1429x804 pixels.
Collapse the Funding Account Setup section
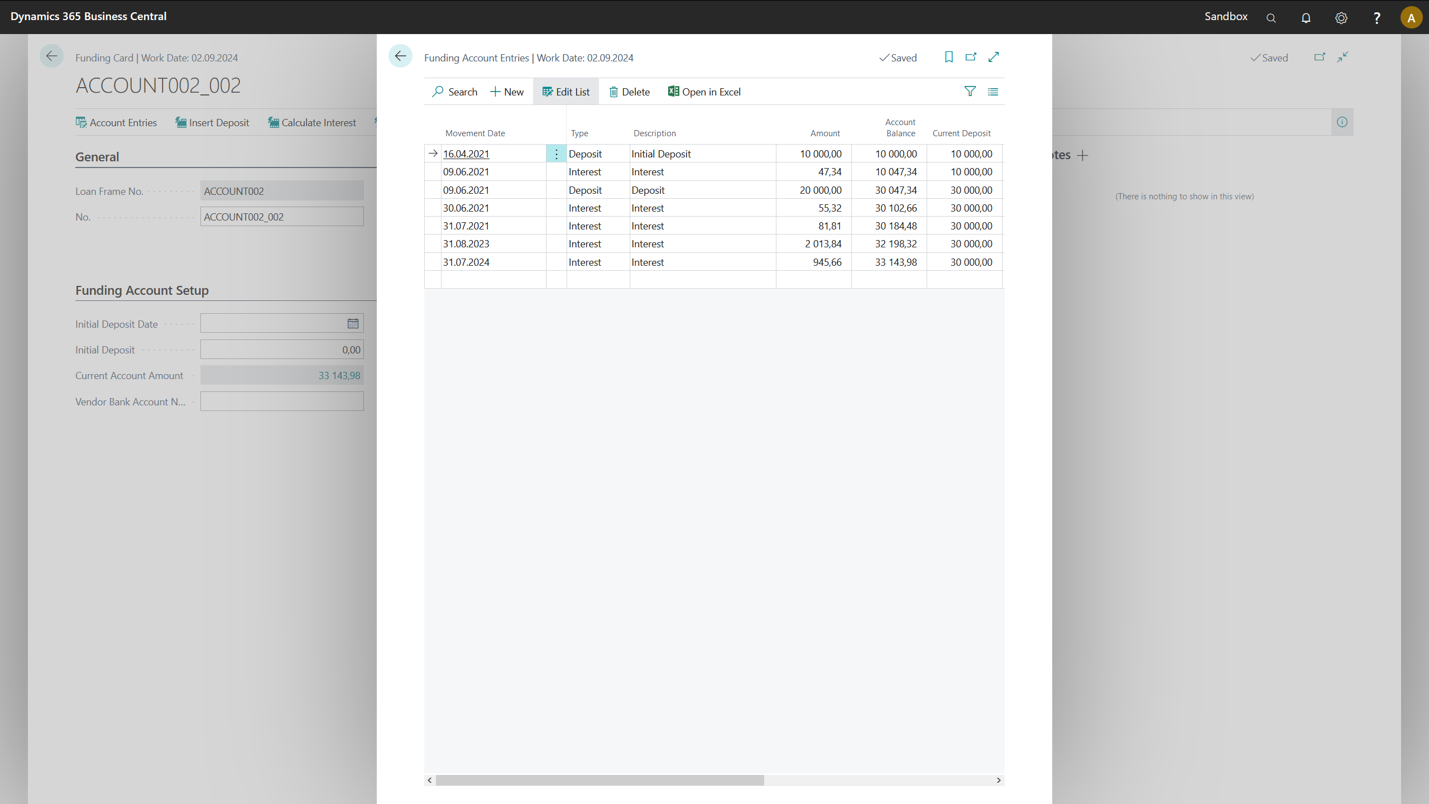[x=142, y=290]
